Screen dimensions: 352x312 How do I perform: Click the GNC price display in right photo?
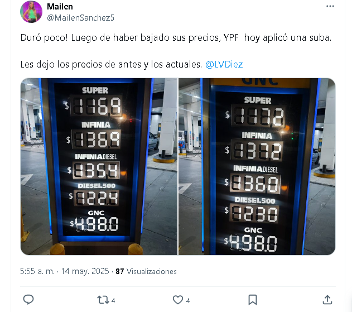253,243
